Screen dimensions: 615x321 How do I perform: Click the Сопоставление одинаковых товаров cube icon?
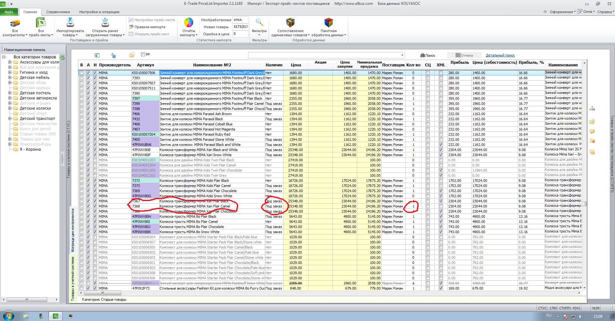coord(290,23)
